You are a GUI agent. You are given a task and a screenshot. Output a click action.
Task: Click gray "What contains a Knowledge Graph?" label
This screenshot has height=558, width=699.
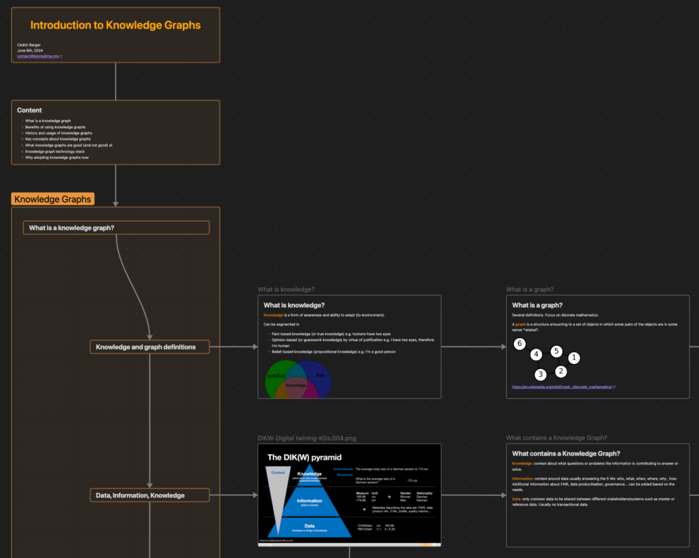coord(556,438)
